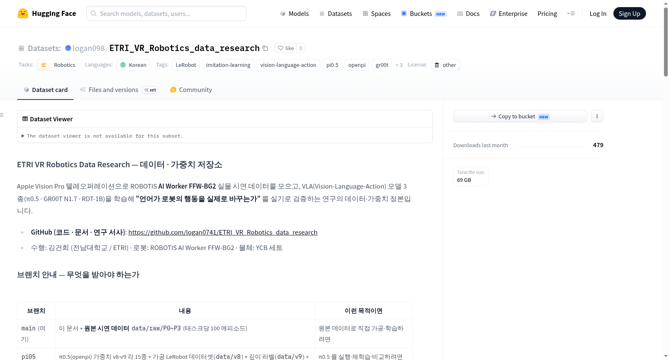
Task: Select the pi0.5 tag
Action: click(x=332, y=65)
